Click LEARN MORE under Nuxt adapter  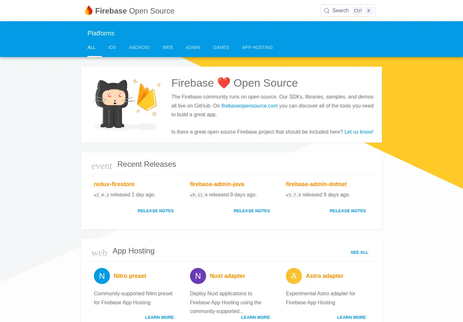(256, 317)
